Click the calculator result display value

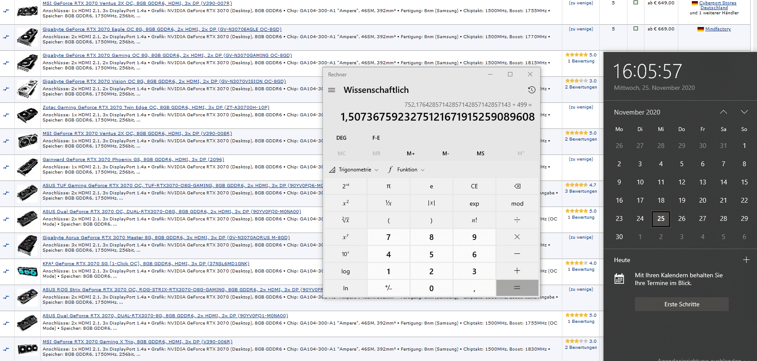(438, 117)
